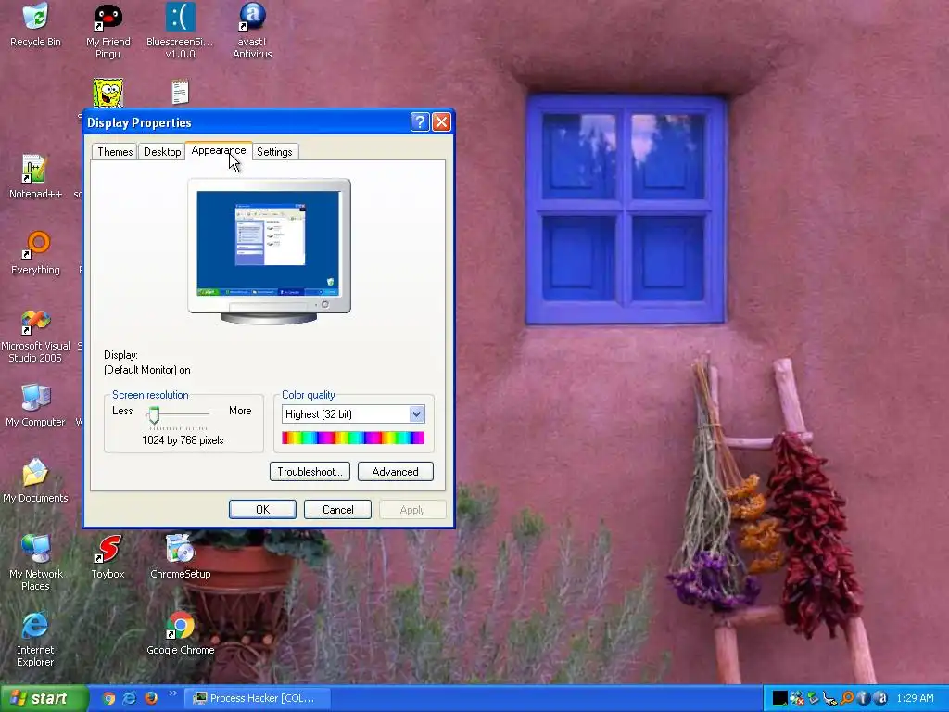Click the 1:29 AM system clock
949x712 pixels.
915,698
